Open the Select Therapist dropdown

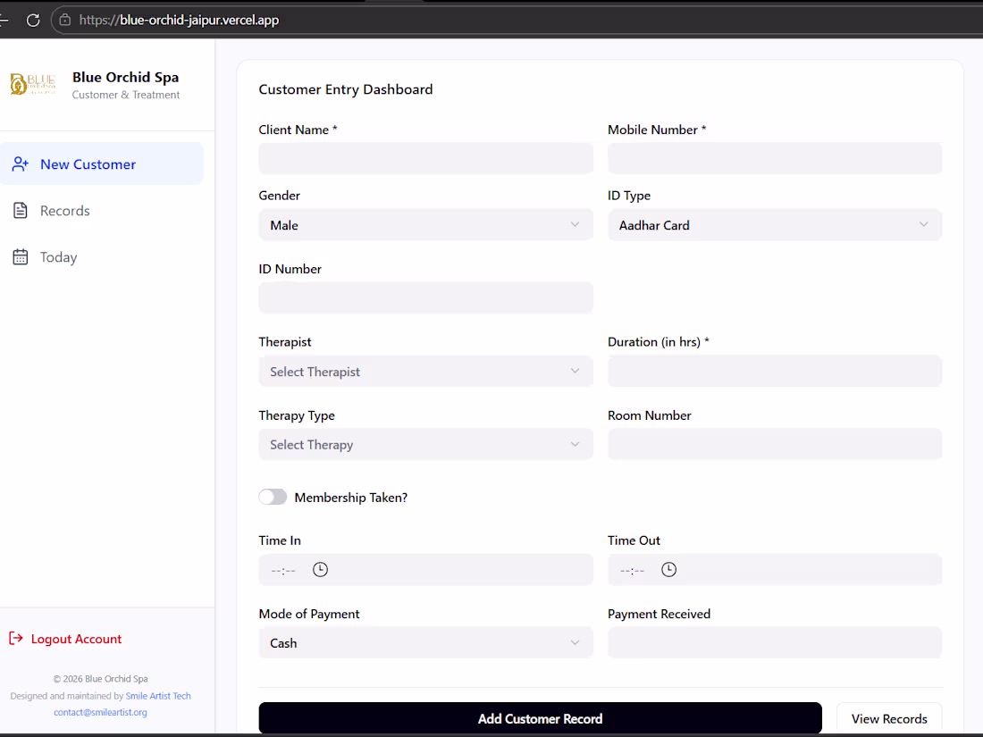click(x=425, y=371)
